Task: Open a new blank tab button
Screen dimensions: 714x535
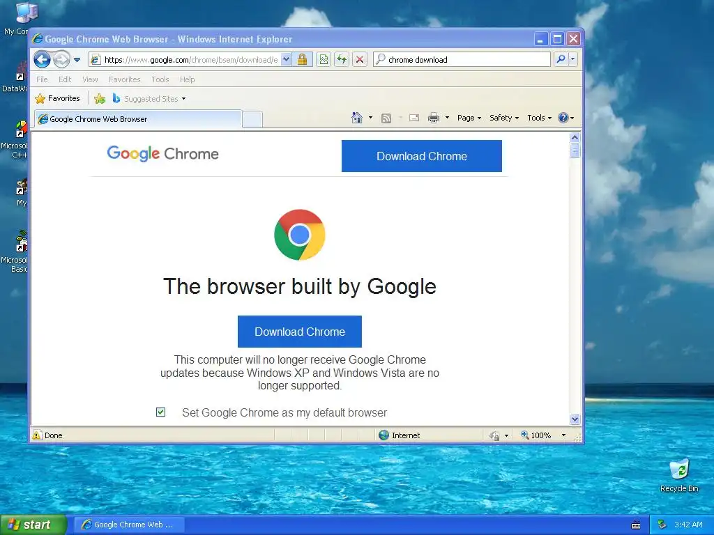Action: coord(252,119)
